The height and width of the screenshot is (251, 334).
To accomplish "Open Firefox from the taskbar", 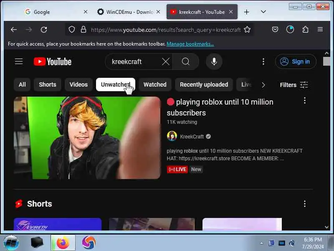I will point(63,243).
